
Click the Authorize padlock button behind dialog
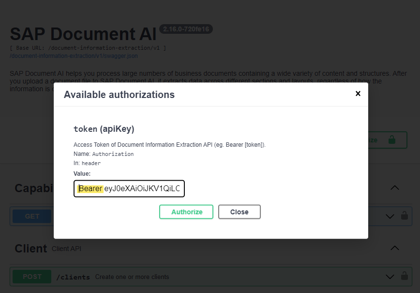pyautogui.click(x=388, y=140)
